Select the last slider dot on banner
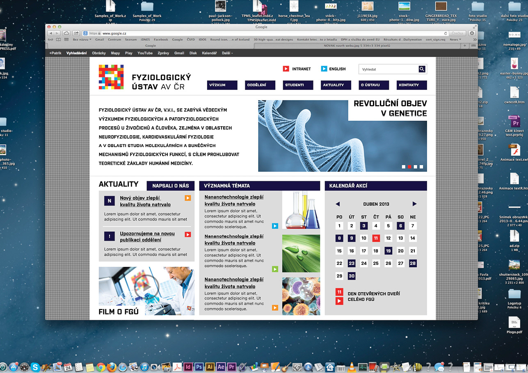The image size is (528, 373). click(x=421, y=167)
